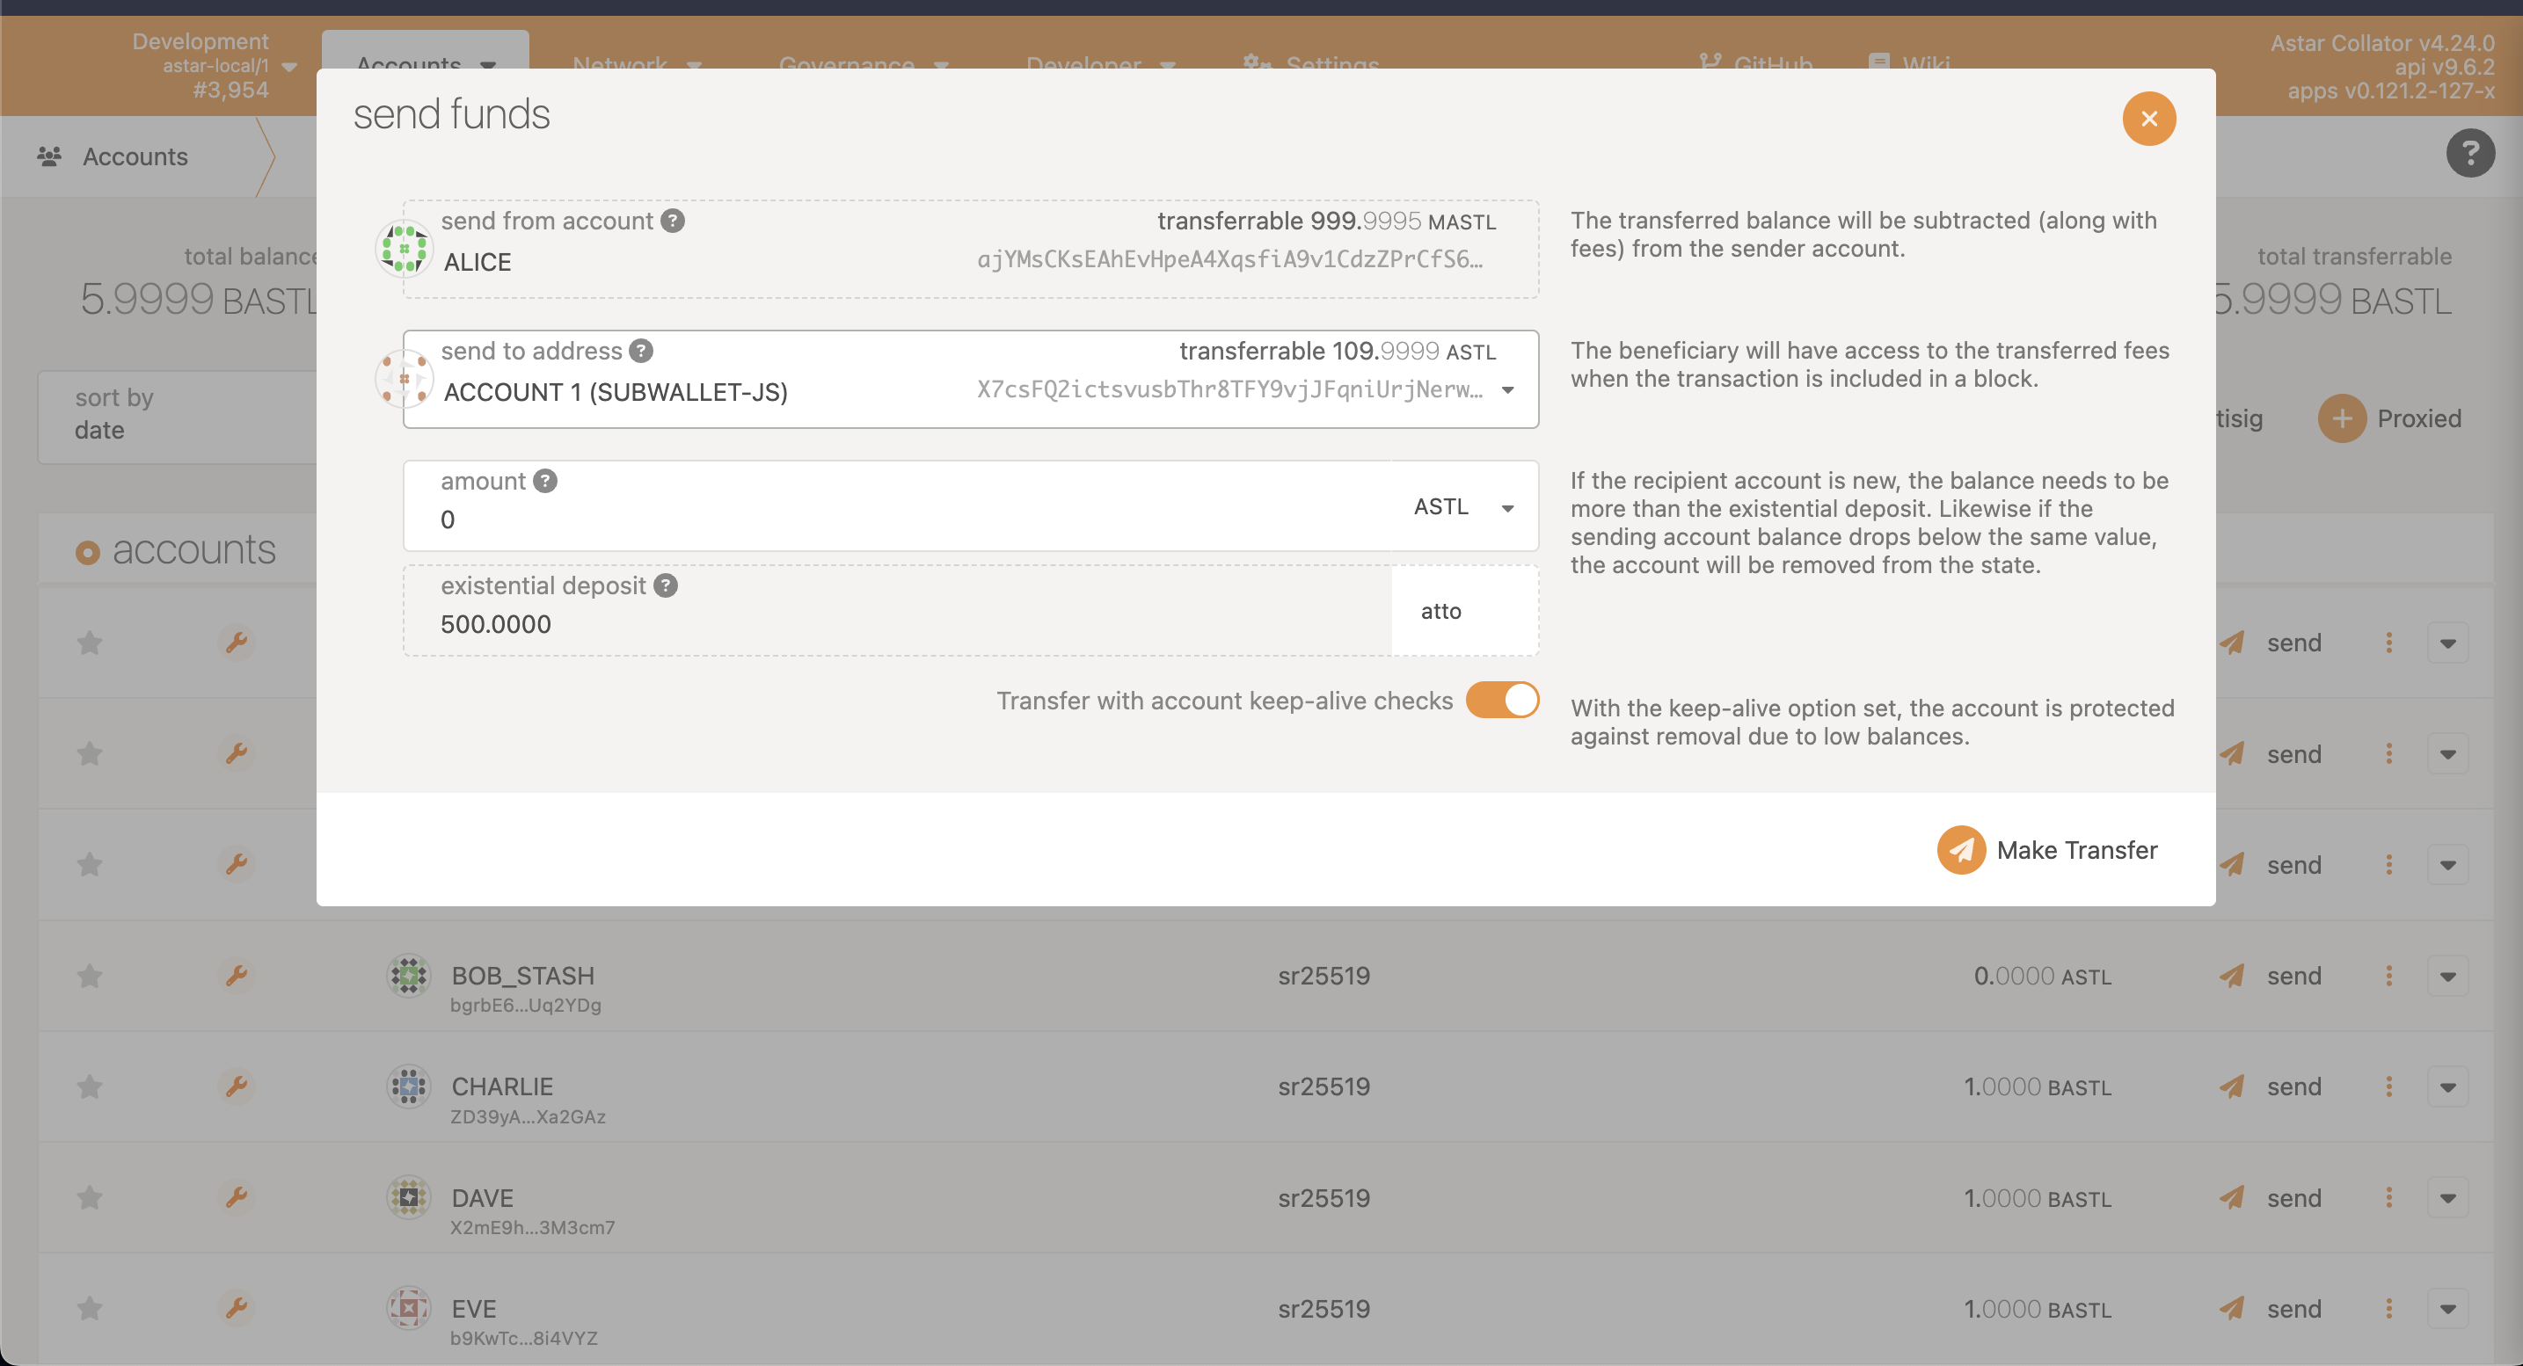Click the existential deposit help icon
The width and height of the screenshot is (2523, 1366).
point(666,585)
